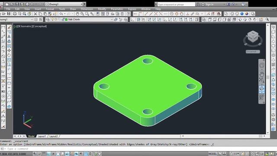
Task: Expand the Net Chinh layer dropdown
Action: click(x=112, y=19)
